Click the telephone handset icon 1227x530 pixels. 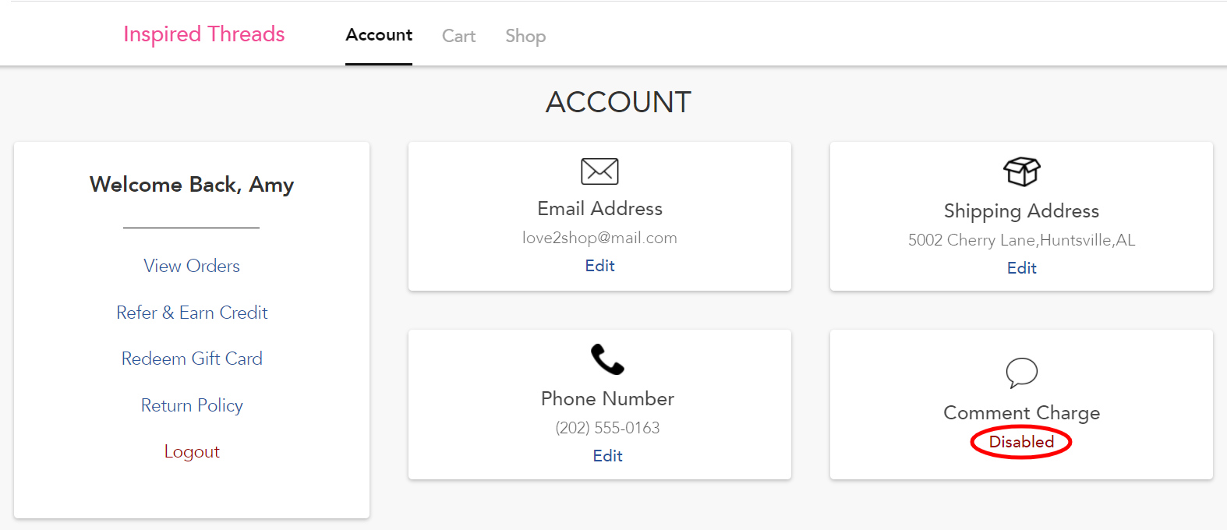click(x=607, y=359)
